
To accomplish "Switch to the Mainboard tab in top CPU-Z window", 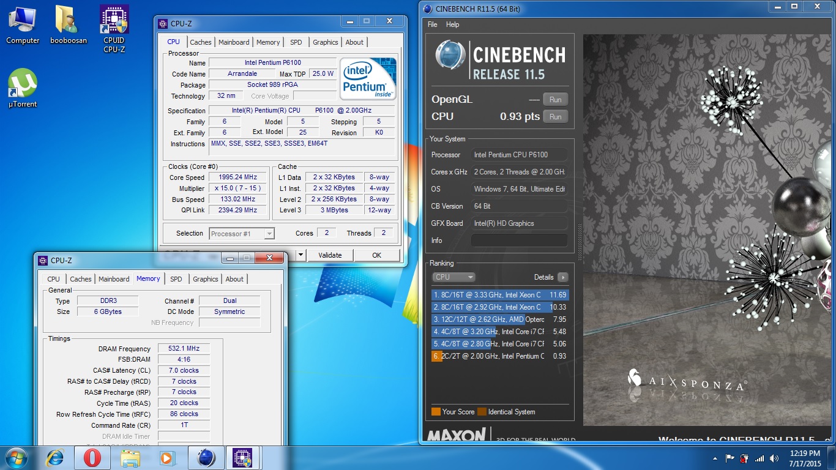I will coord(234,42).
